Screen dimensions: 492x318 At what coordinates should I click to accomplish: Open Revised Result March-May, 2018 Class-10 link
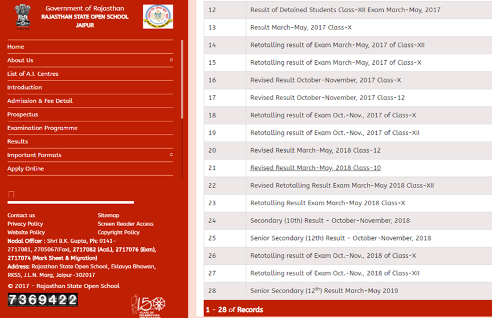click(x=315, y=168)
